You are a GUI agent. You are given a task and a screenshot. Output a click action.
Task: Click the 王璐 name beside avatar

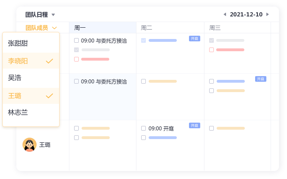(45, 145)
